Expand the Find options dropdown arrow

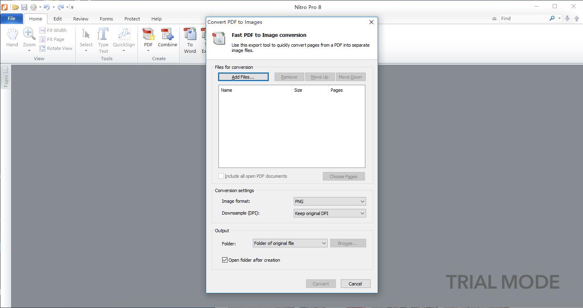point(559,18)
